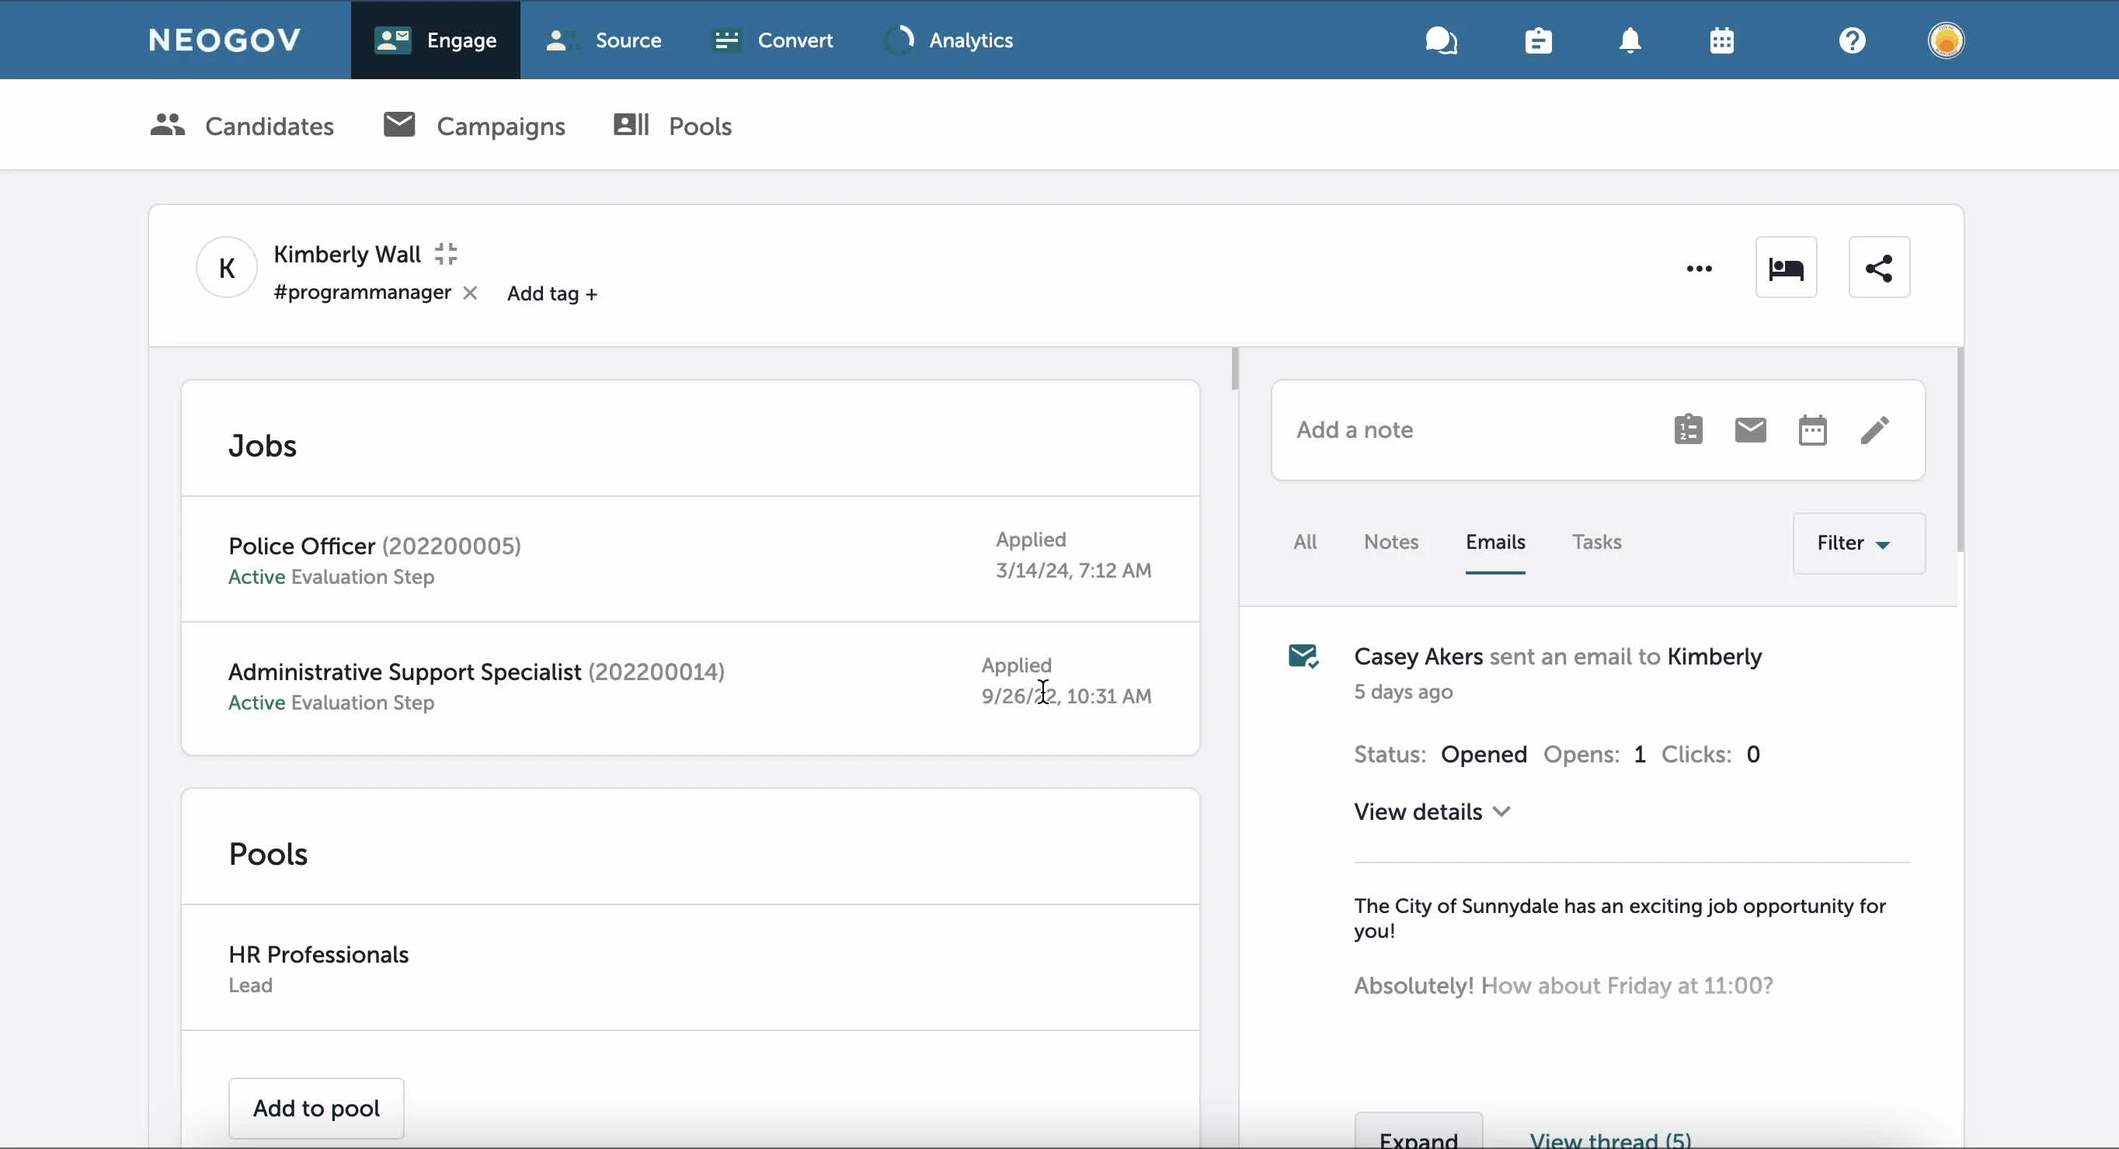Go to the Analytics module
This screenshot has height=1149, width=2119.
pos(948,40)
